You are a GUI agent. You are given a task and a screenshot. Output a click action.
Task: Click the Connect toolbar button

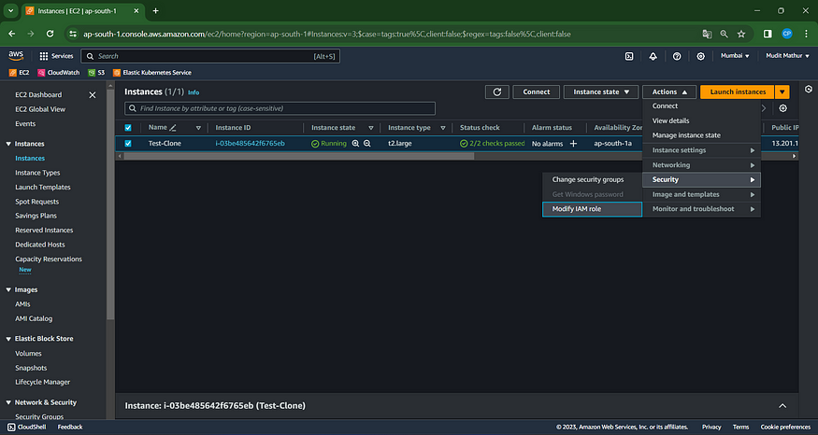point(537,91)
